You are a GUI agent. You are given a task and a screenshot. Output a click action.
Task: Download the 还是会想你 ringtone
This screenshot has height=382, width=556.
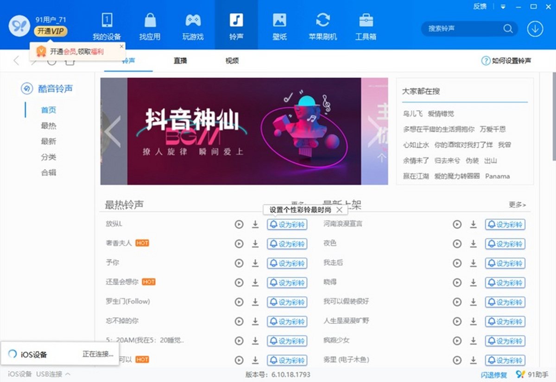255,283
